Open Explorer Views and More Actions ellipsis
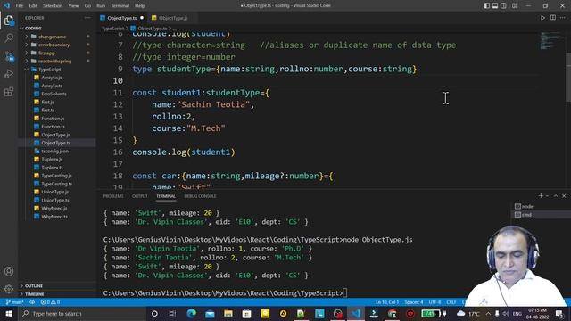This screenshot has height=321, width=571. (87, 18)
